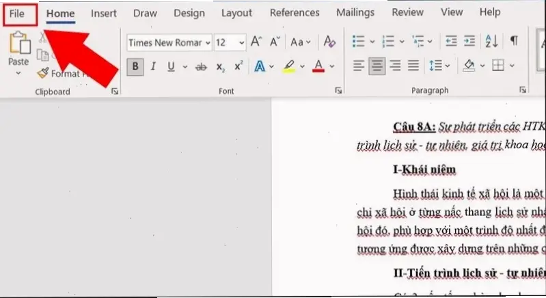
Task: Open the Help tab
Action: click(x=490, y=12)
